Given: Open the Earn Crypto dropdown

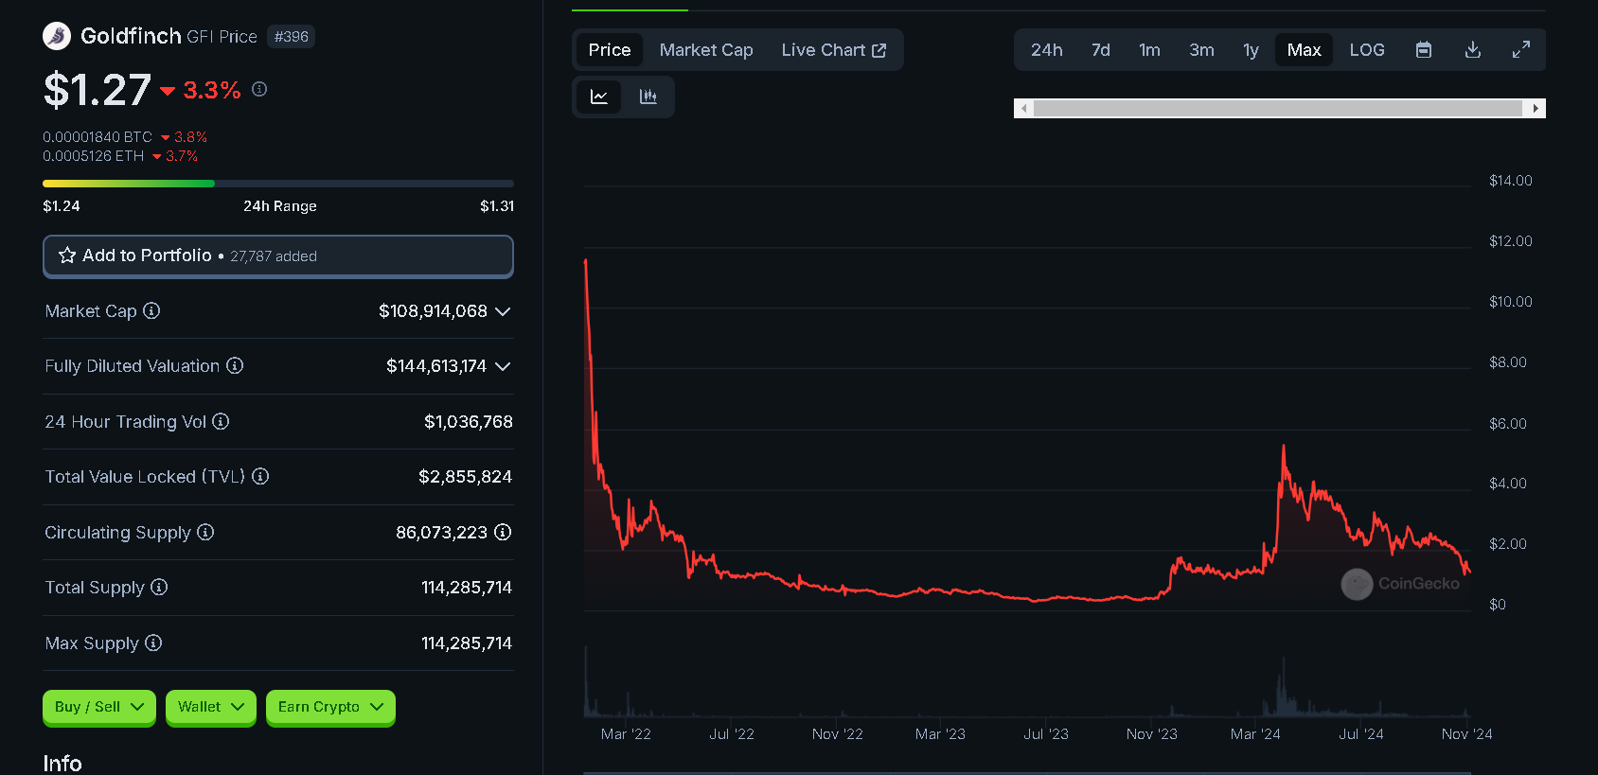Looking at the screenshot, I should point(330,707).
